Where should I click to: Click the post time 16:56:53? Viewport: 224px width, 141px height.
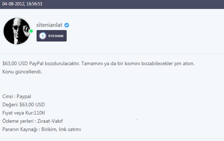click(x=34, y=4)
